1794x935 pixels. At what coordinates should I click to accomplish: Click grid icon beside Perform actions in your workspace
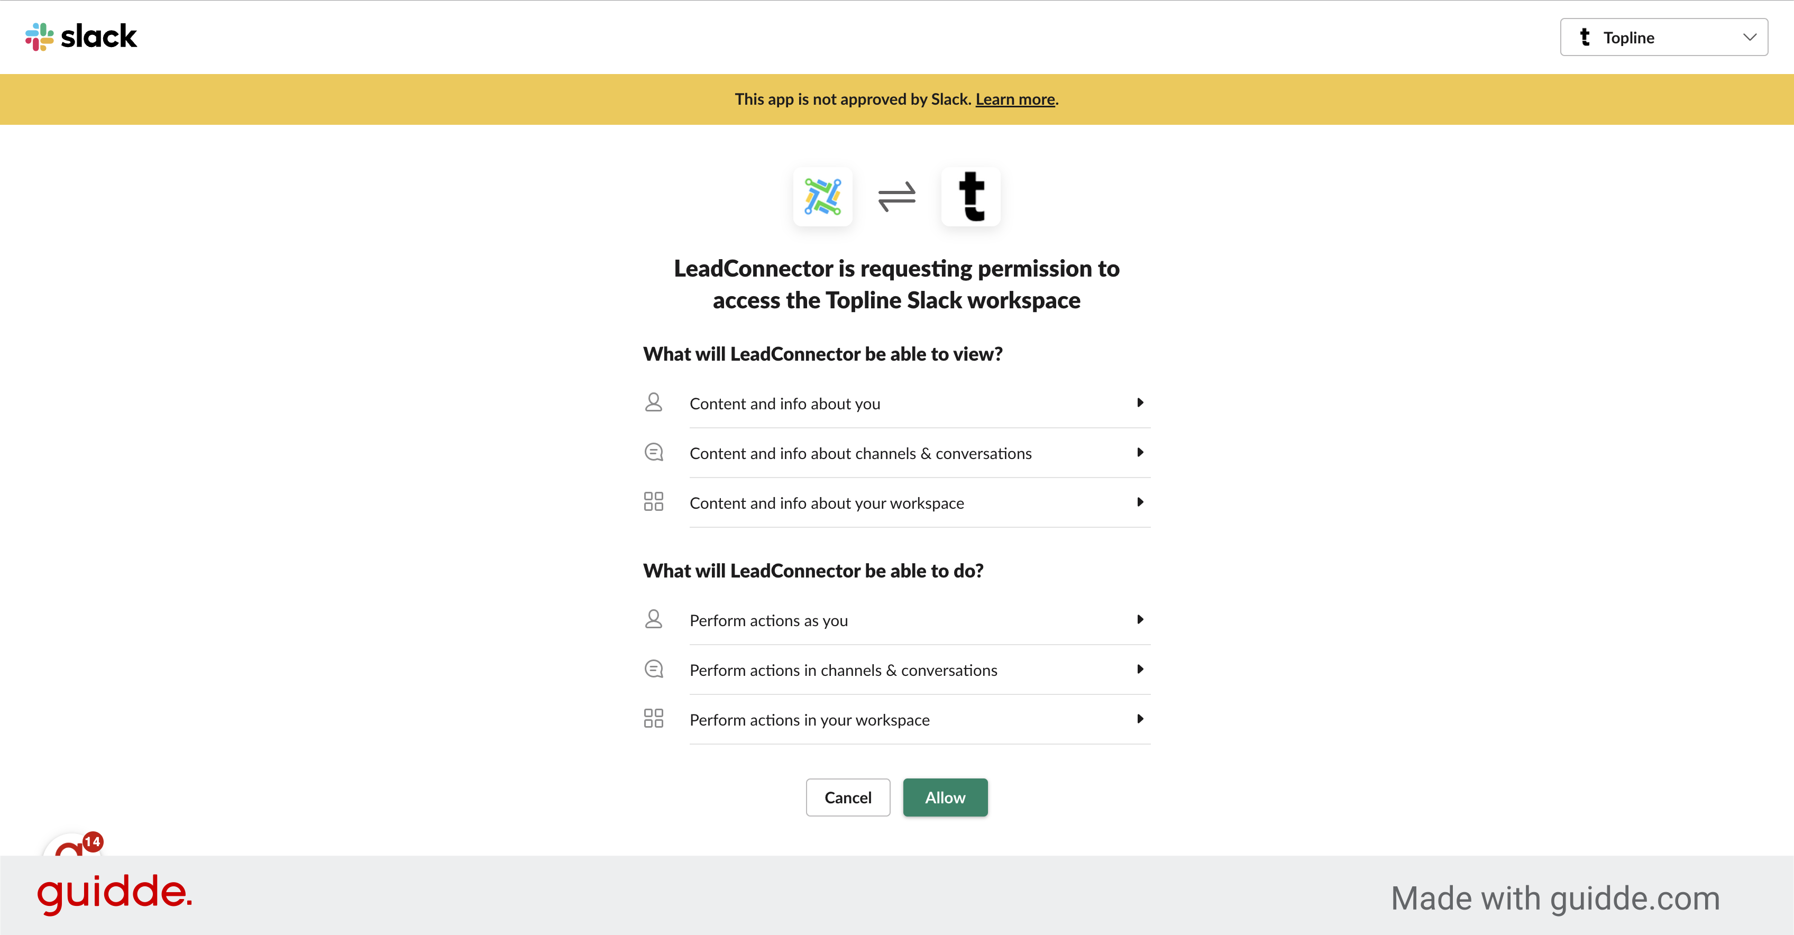point(653,719)
